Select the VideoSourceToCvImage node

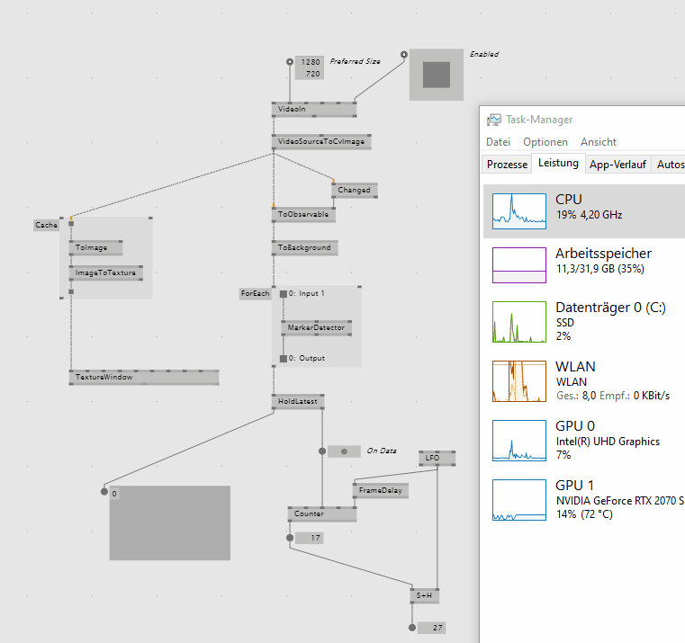click(x=321, y=142)
